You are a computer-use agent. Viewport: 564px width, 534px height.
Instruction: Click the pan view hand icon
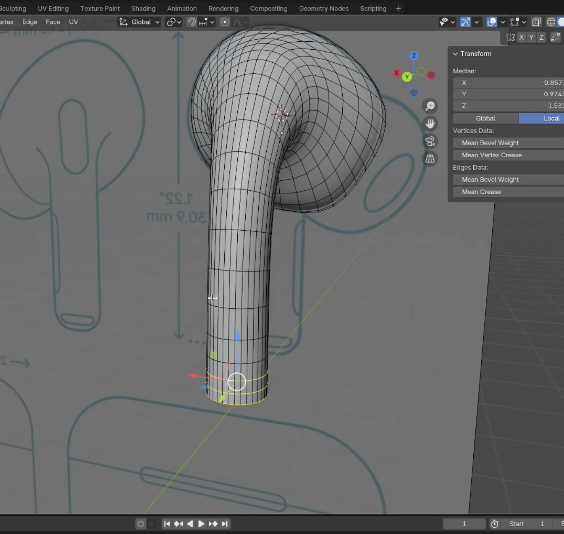(x=430, y=124)
